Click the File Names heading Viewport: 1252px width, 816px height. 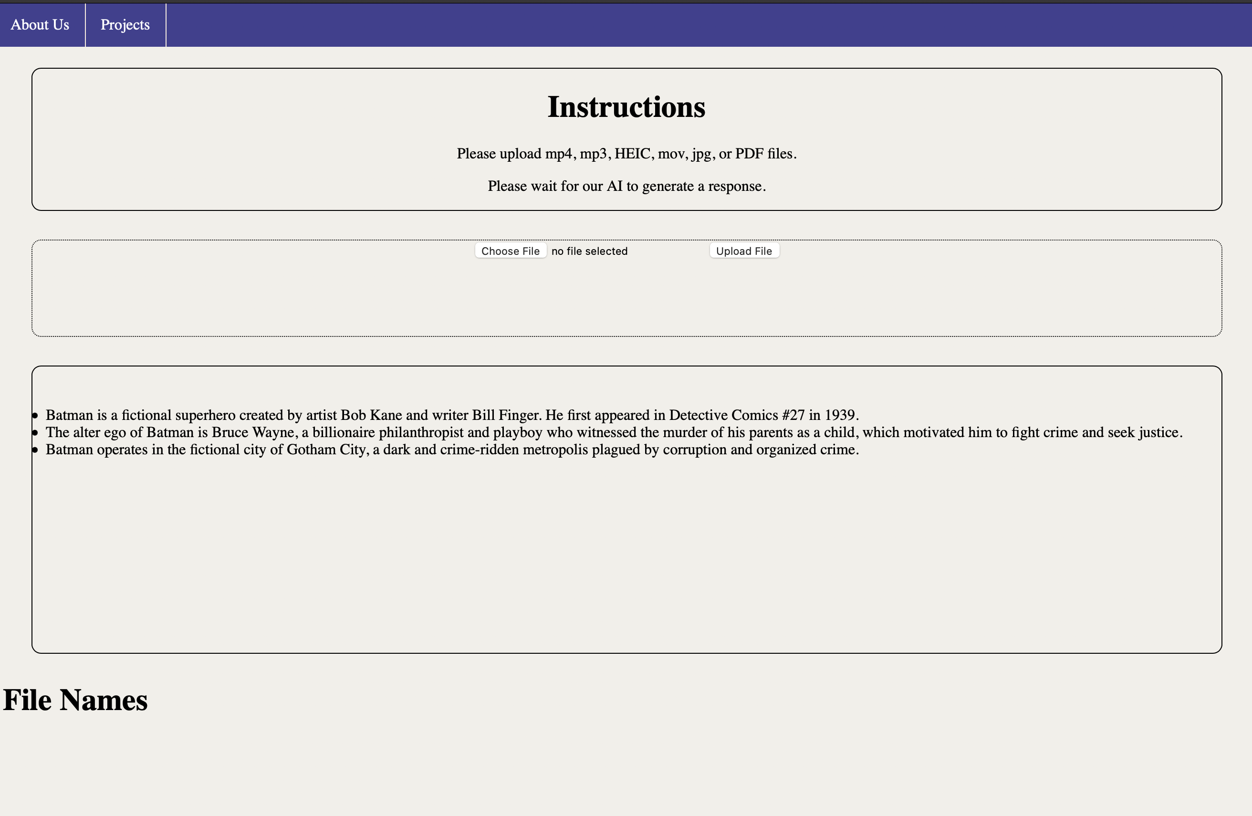click(x=75, y=700)
